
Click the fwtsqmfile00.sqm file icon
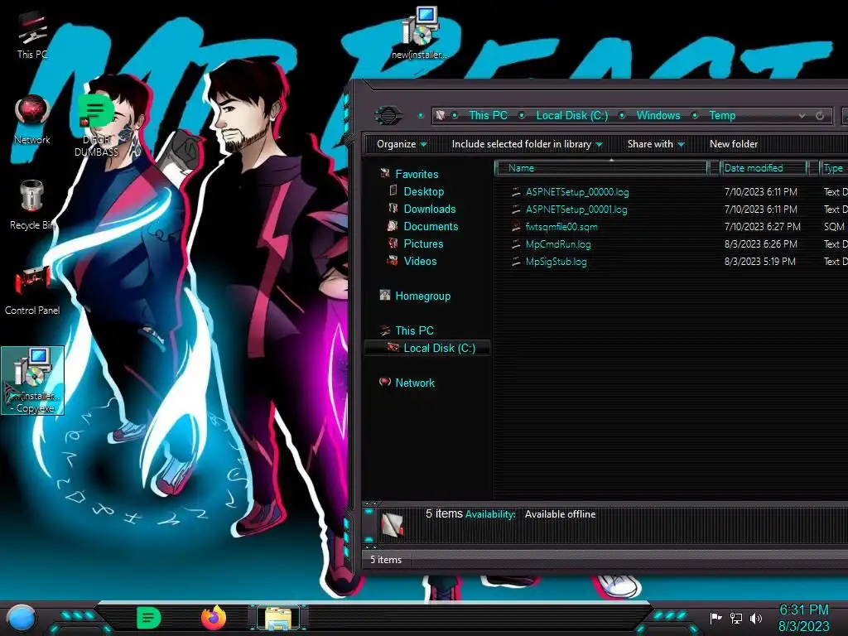pyautogui.click(x=516, y=226)
